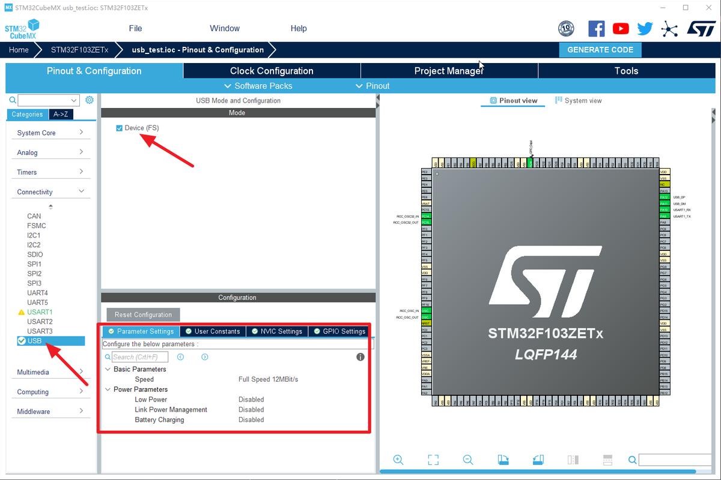Zoom out on the pinout view
The width and height of the screenshot is (721, 480).
point(468,460)
